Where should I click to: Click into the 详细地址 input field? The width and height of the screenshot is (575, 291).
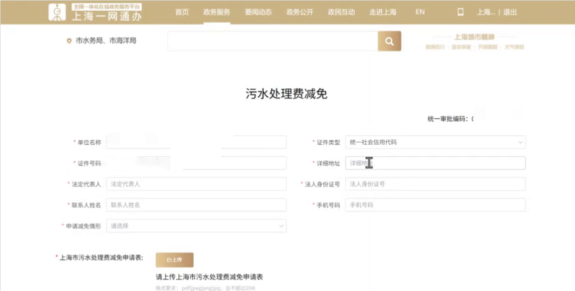tap(435, 163)
